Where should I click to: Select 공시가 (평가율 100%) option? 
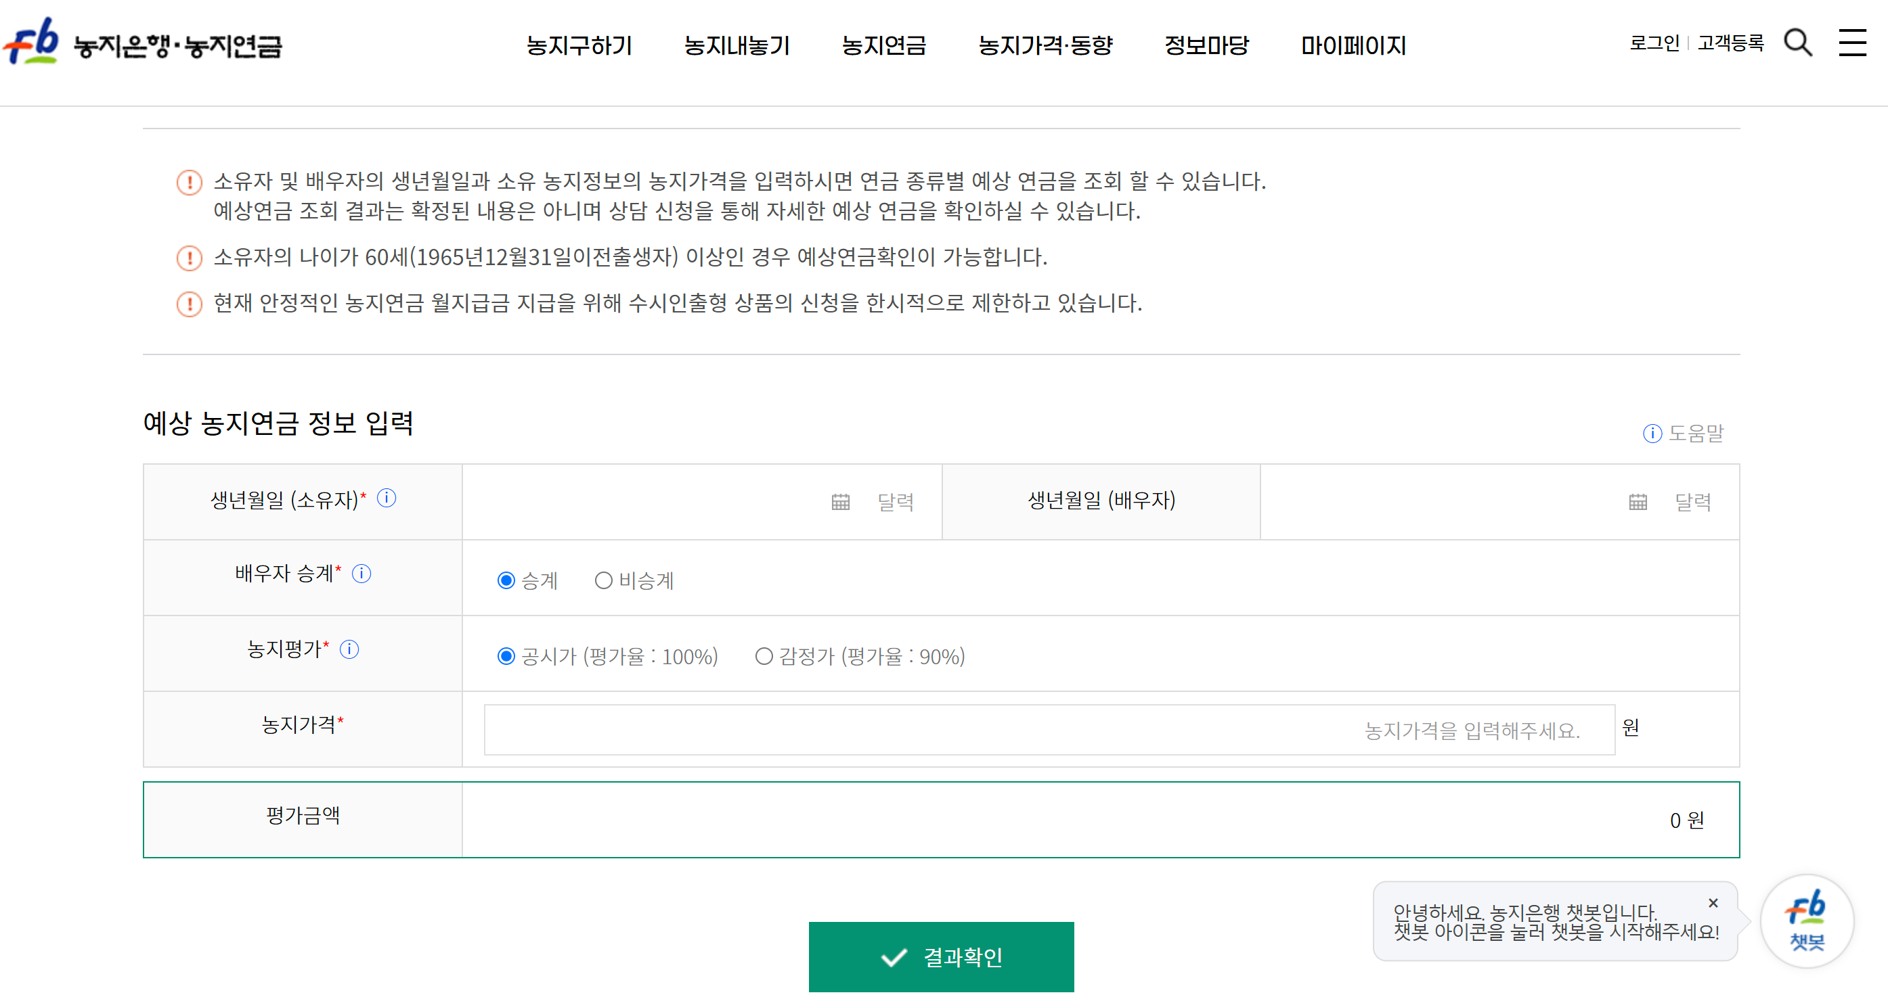click(x=506, y=656)
